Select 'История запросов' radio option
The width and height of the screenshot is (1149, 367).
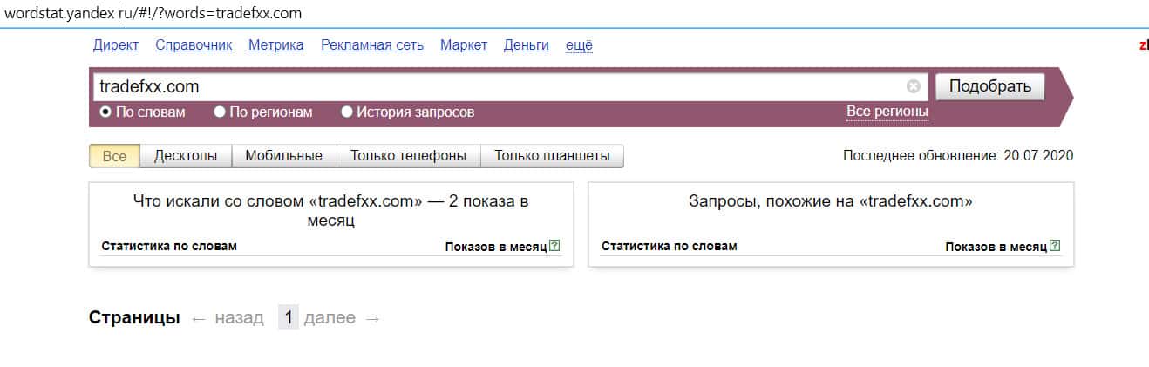point(347,112)
